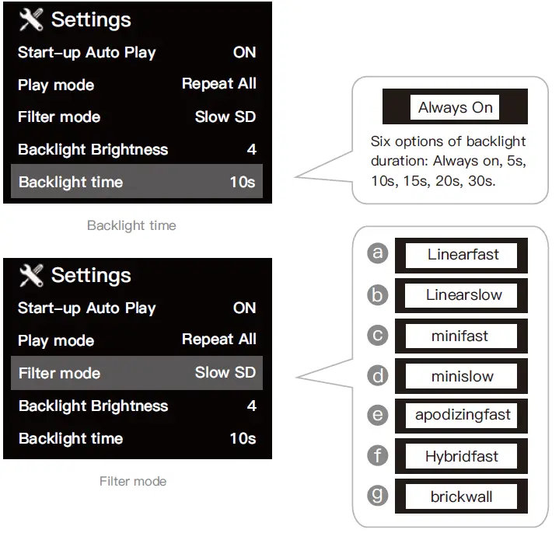Choose the Always On backlight option
Image resolution: width=559 pixels, height=533 pixels.
coord(455,108)
